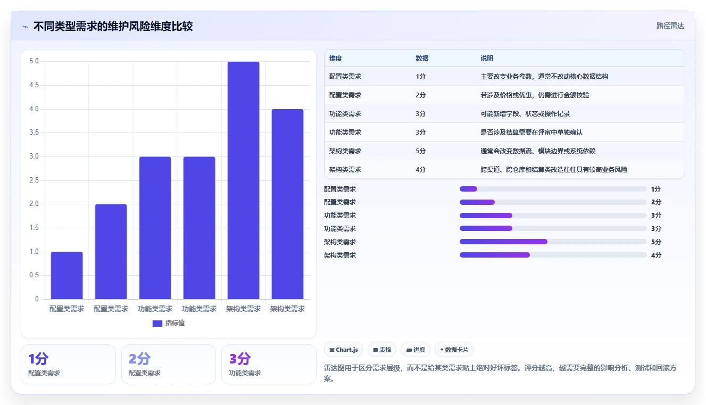Image resolution: width=706 pixels, height=405 pixels.
Task: Click the progress bar scored 2分
Action: 553,202
